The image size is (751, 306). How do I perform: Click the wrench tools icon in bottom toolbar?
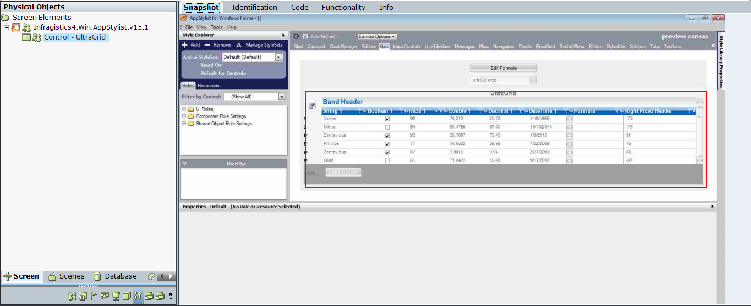coord(138,296)
